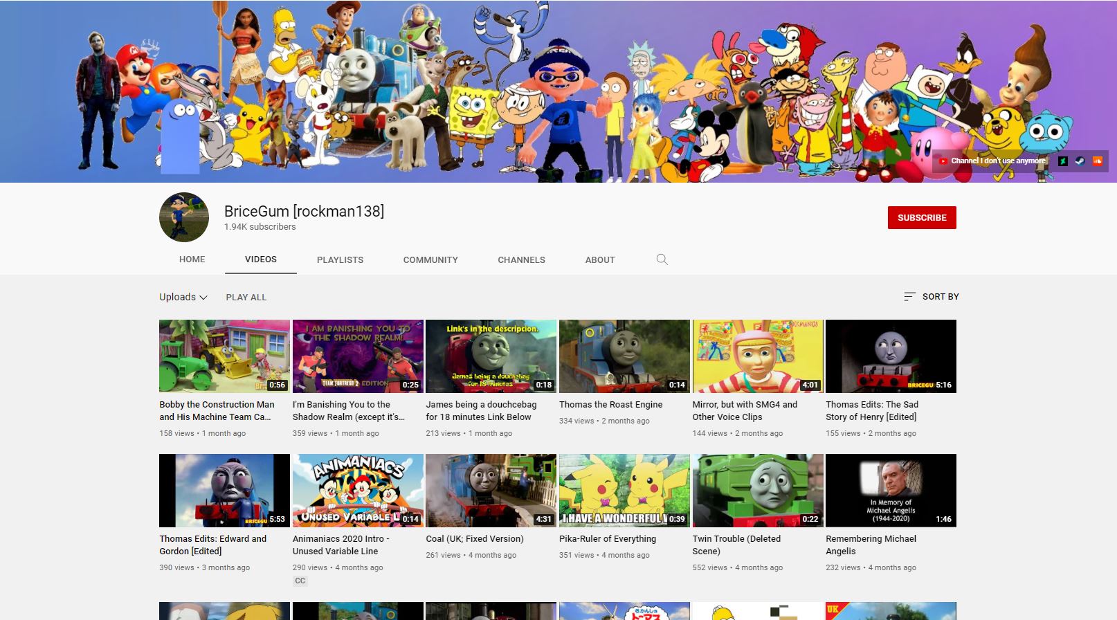The height and width of the screenshot is (620, 1117).
Task: Open 'James being a douchebag' video title
Action: click(x=481, y=411)
